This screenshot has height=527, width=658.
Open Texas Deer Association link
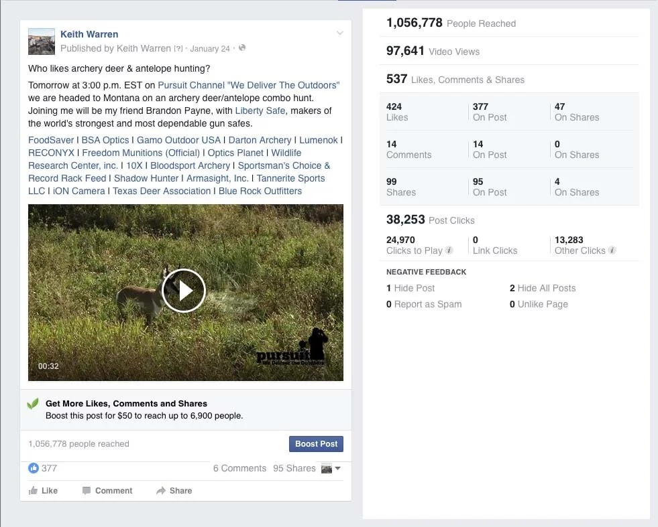pos(162,191)
